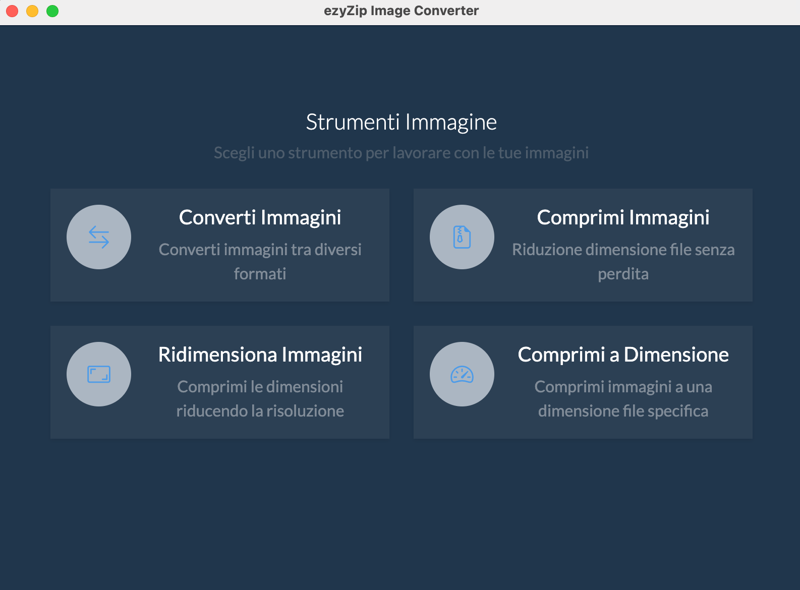
Task: Click the convert arrows icon
Action: point(99,237)
